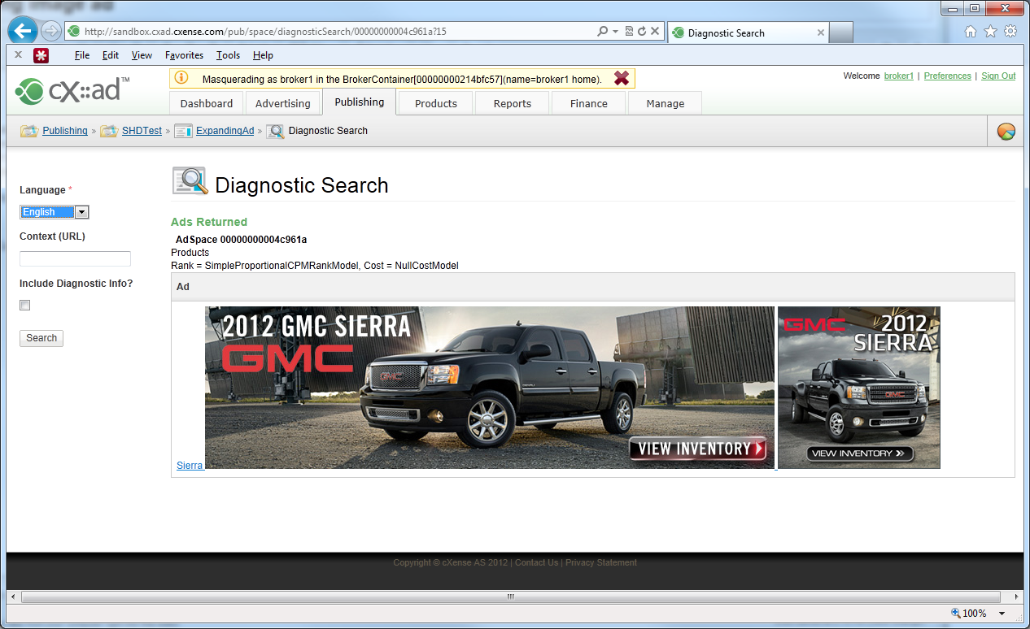Open the broker1 user link
Screen dimensions: 1030x629
click(899, 76)
